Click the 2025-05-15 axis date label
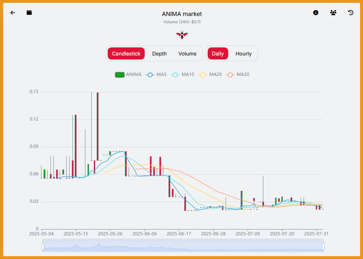 point(76,234)
